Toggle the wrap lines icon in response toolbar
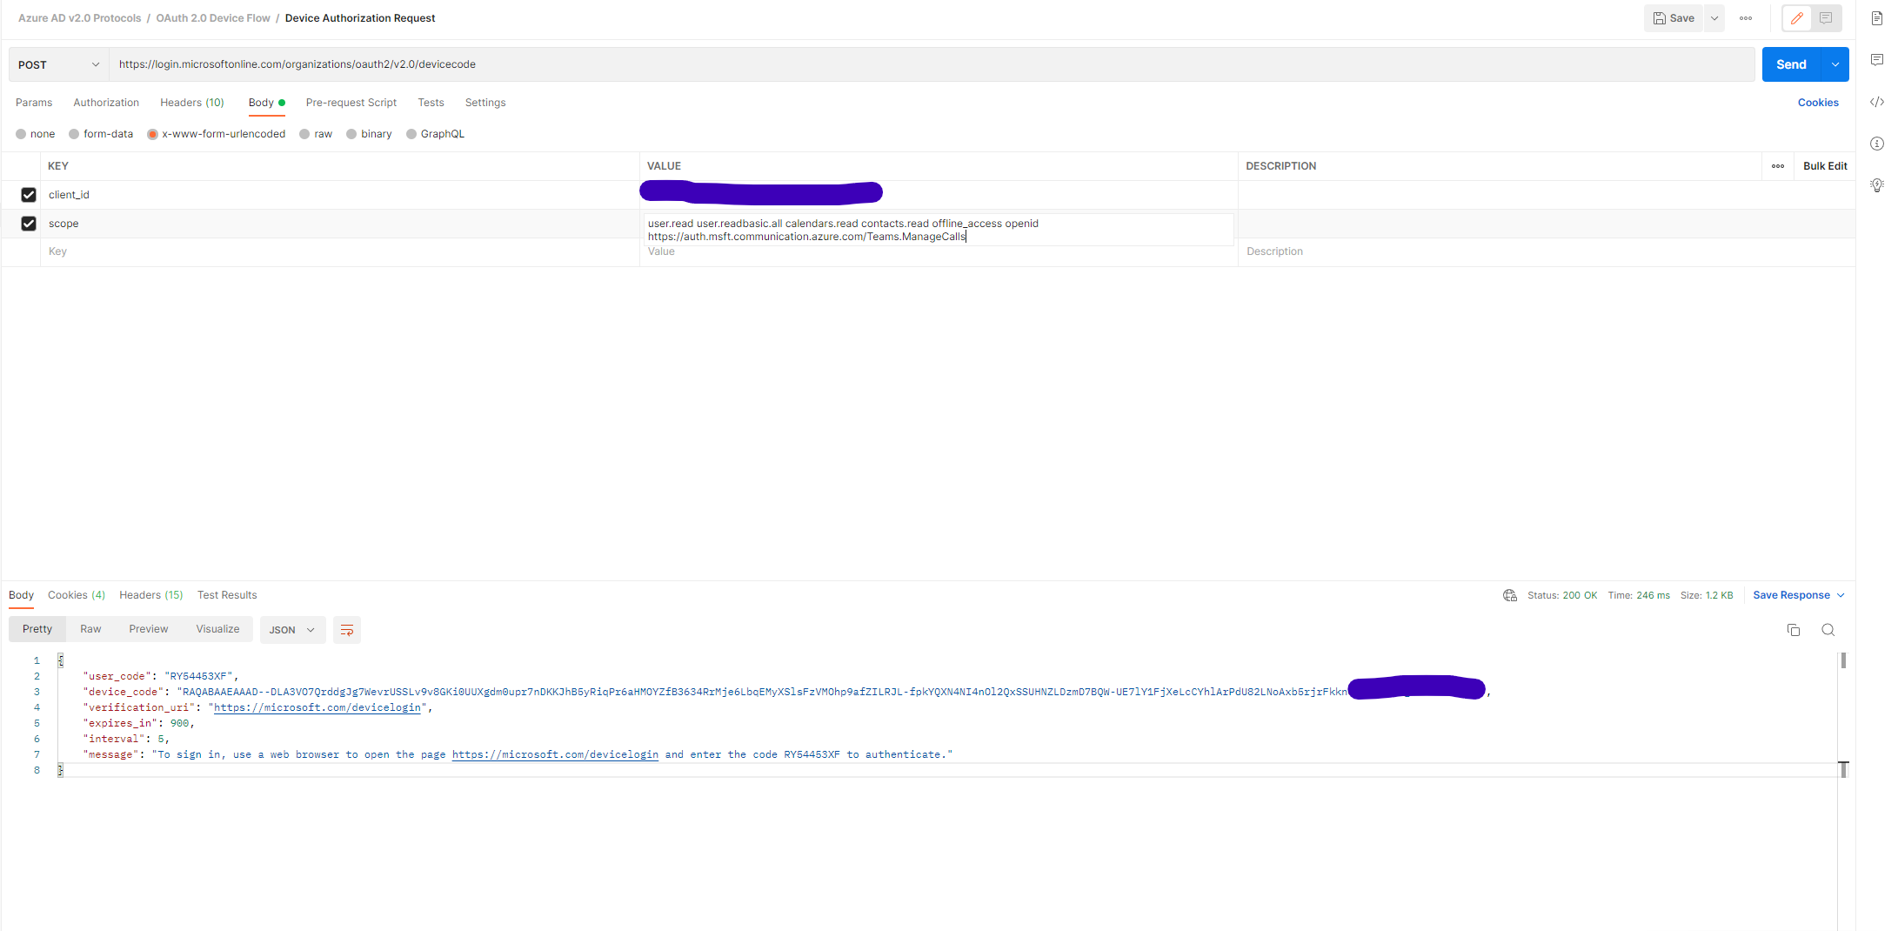 347,630
